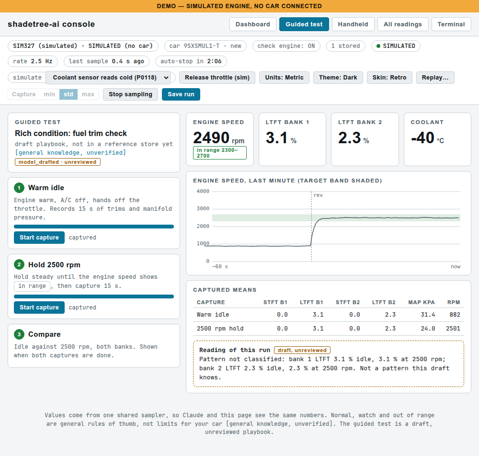Click the 'model_drafted · unreviewed' badge

(57, 162)
